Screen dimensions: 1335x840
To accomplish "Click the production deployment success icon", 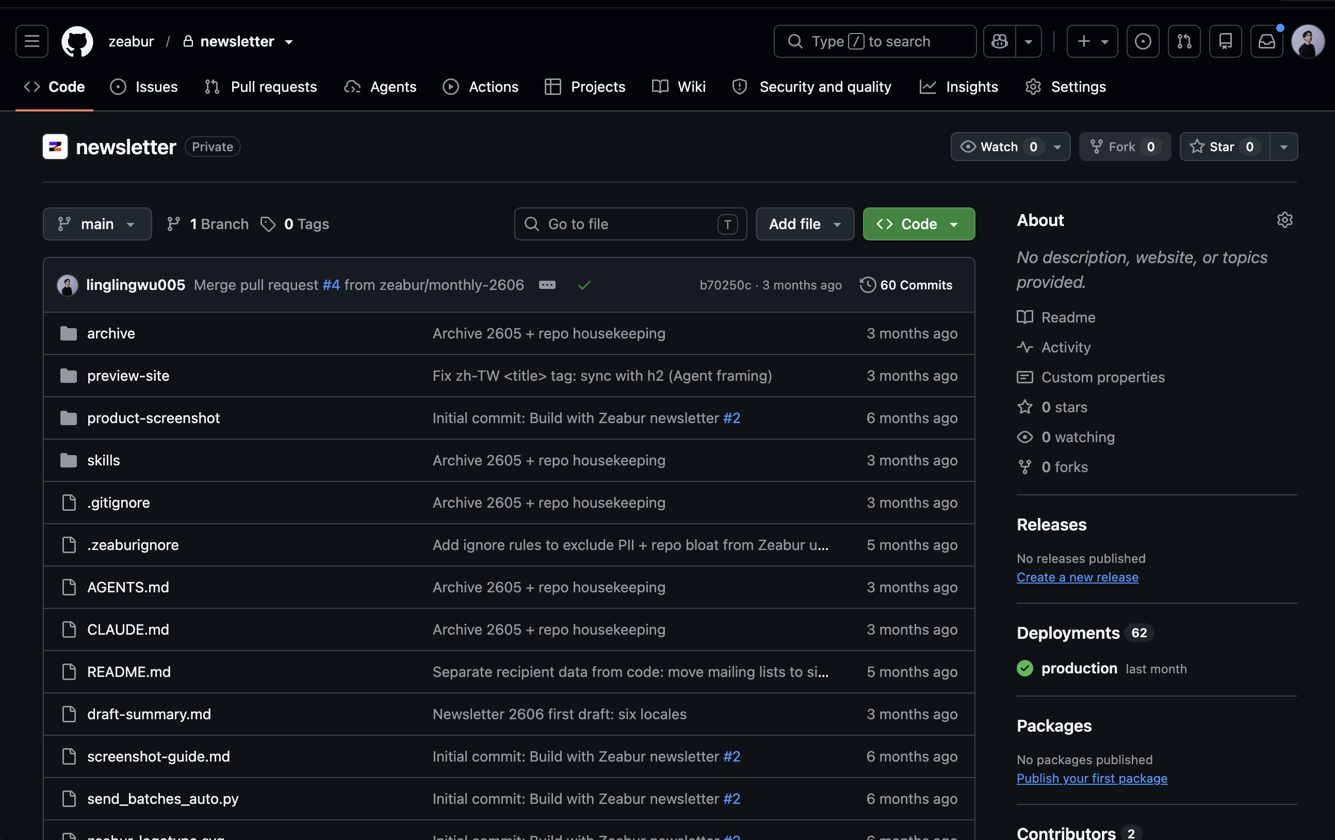I will tap(1024, 668).
